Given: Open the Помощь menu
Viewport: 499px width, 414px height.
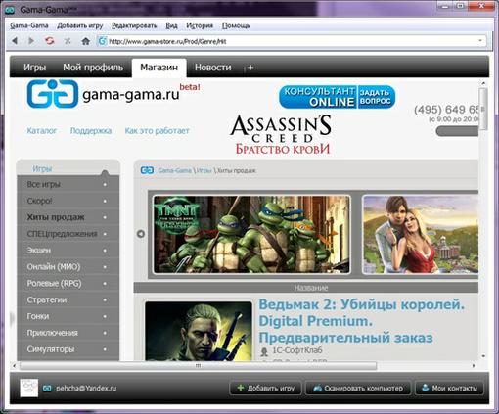Looking at the screenshot, I should pyautogui.click(x=236, y=25).
